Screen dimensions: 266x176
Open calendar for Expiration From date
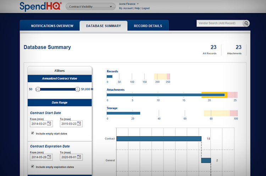pyautogui.click(x=49, y=157)
